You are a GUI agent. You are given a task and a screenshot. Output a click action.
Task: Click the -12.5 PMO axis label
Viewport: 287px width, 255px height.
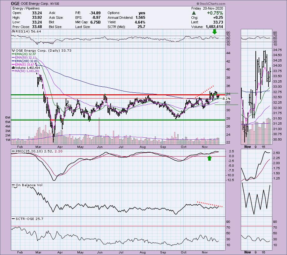coord(230,180)
